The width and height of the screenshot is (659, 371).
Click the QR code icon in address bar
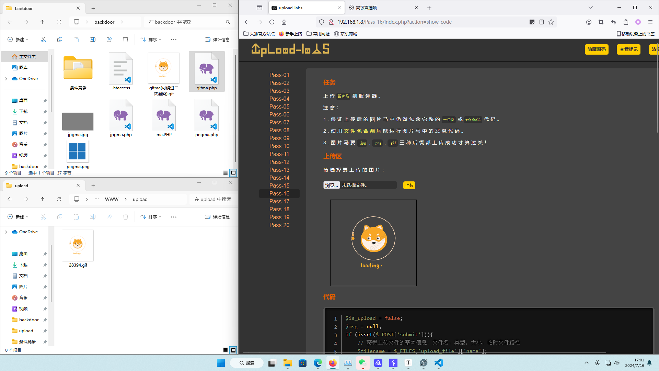tap(532, 22)
